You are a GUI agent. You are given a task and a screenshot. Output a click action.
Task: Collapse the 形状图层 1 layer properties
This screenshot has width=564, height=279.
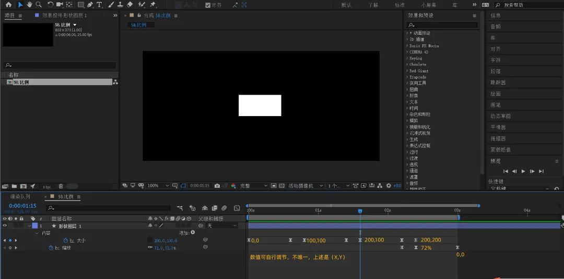tap(30, 226)
